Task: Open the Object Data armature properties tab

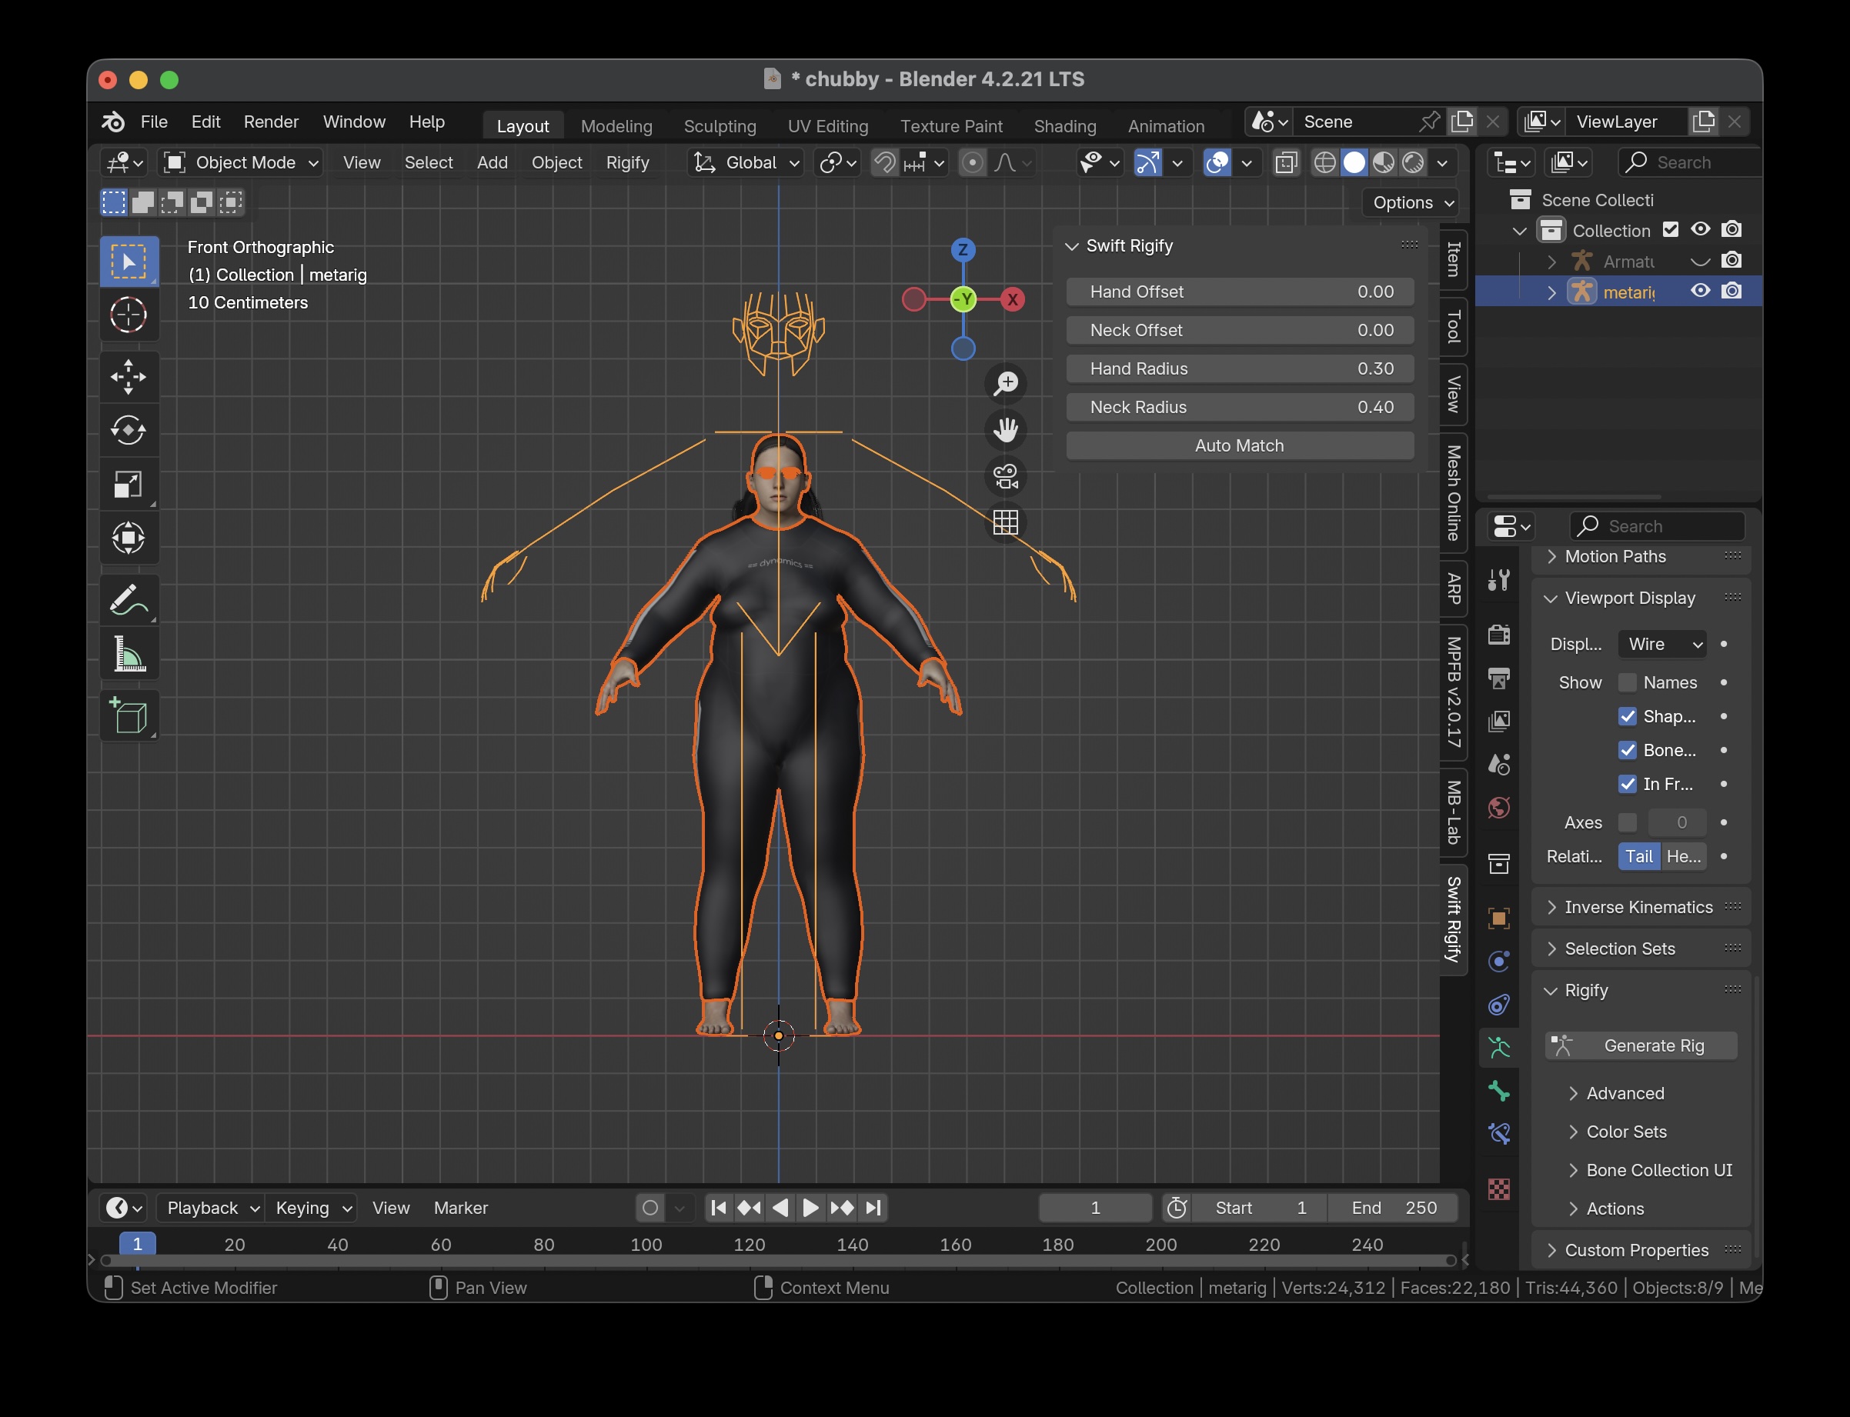Action: (1499, 1048)
